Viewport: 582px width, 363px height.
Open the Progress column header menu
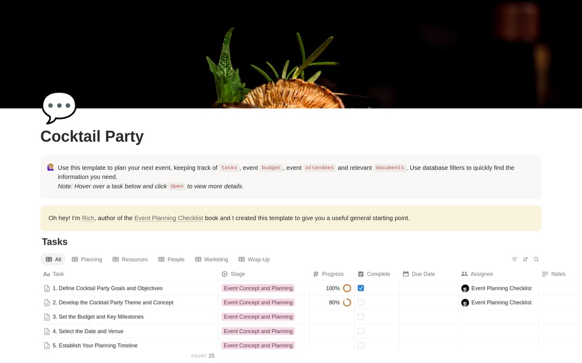(332, 274)
